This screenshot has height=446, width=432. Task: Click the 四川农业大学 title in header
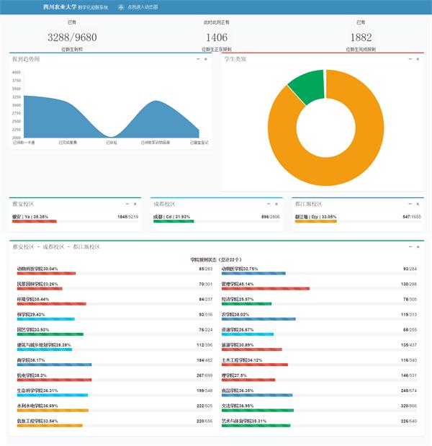point(60,6)
